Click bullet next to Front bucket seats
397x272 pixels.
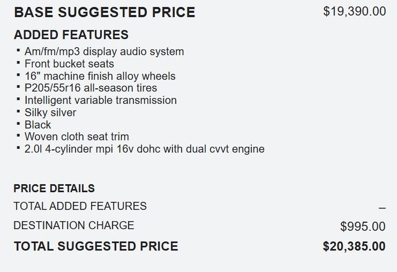coord(19,62)
